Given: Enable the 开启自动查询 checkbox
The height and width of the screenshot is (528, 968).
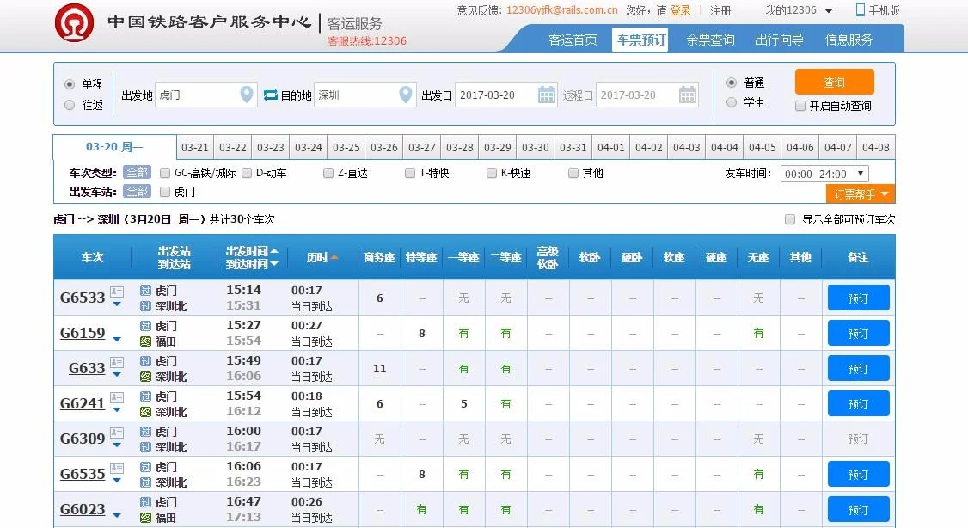Looking at the screenshot, I should (799, 106).
